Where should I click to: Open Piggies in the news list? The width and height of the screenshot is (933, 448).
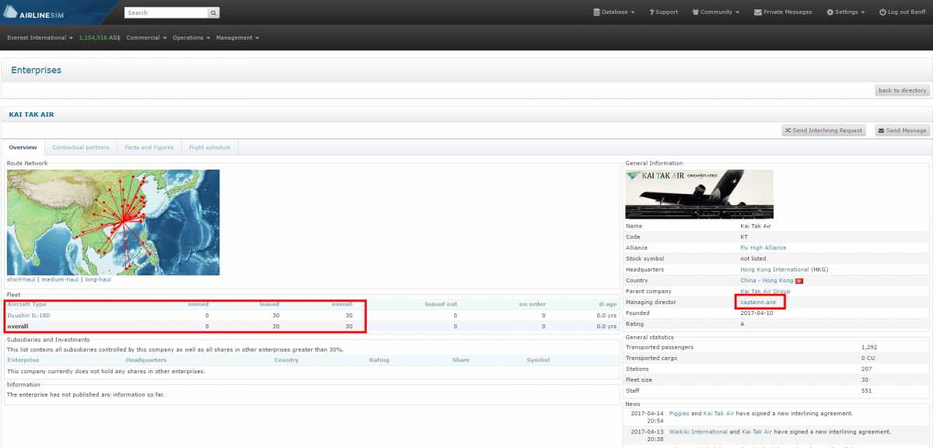[x=679, y=414]
